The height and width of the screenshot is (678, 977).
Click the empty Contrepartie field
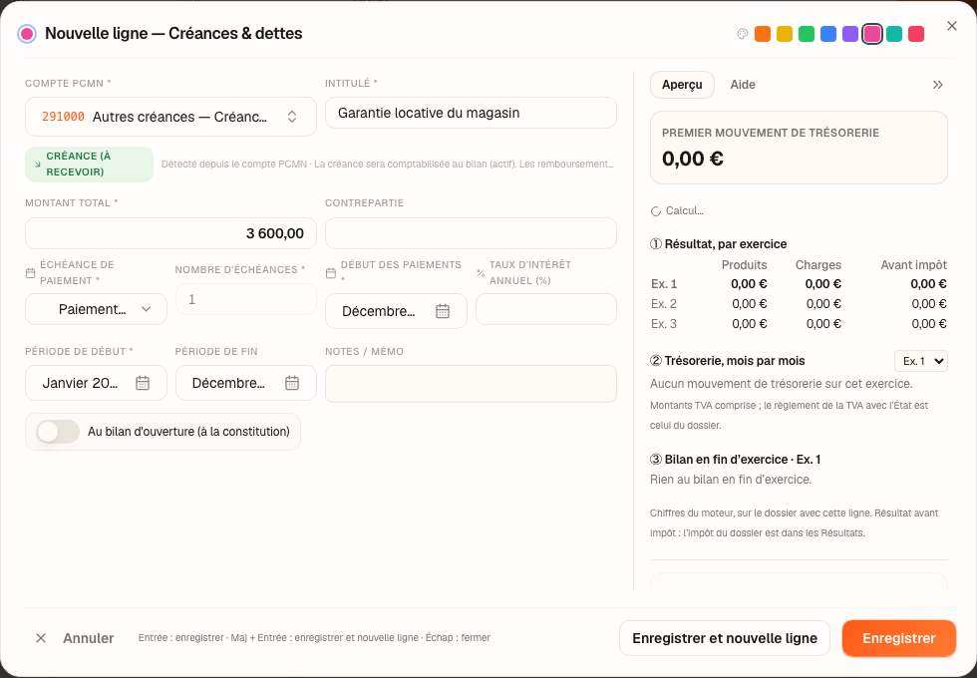tap(471, 233)
